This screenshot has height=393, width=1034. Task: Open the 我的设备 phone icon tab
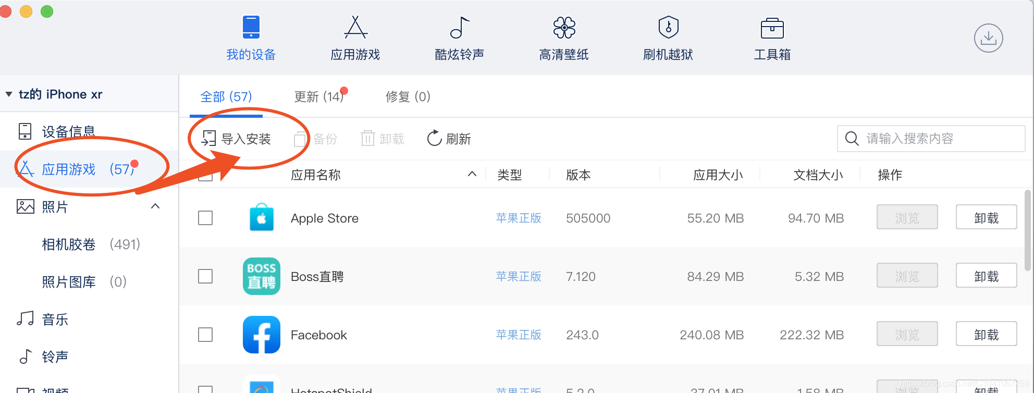pyautogui.click(x=251, y=27)
